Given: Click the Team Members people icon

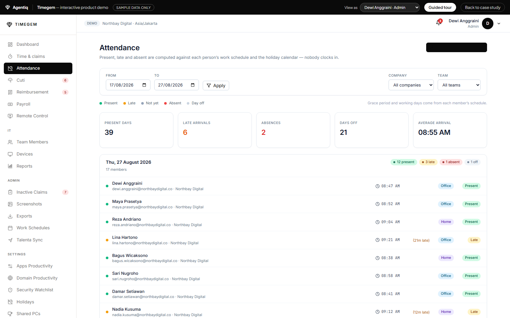Looking at the screenshot, I should [10, 142].
